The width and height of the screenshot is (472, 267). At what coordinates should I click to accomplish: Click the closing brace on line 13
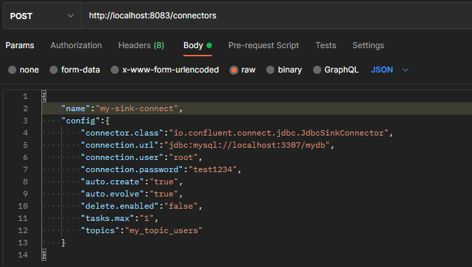coord(63,243)
